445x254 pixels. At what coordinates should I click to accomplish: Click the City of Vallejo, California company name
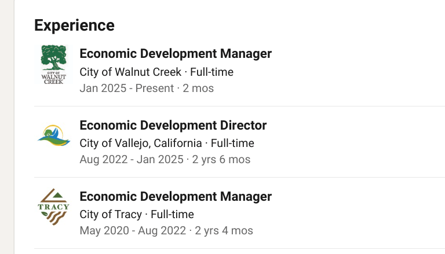(x=141, y=143)
